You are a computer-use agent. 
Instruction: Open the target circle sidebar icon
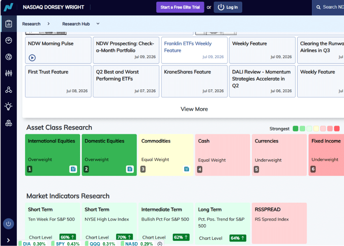(x=8, y=57)
